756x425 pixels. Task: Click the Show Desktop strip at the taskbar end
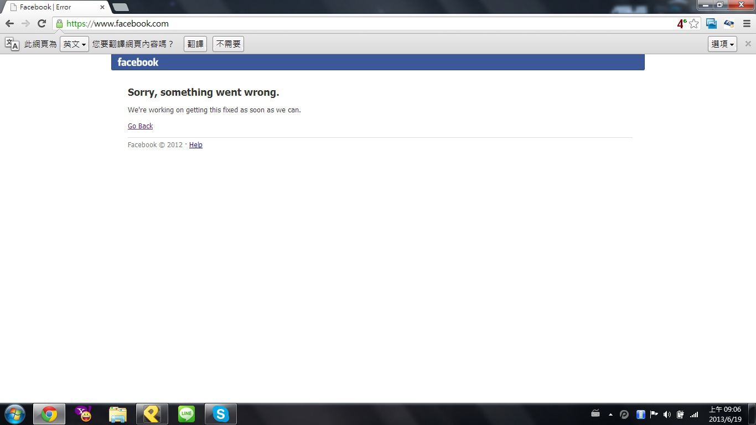pyautogui.click(x=752, y=414)
